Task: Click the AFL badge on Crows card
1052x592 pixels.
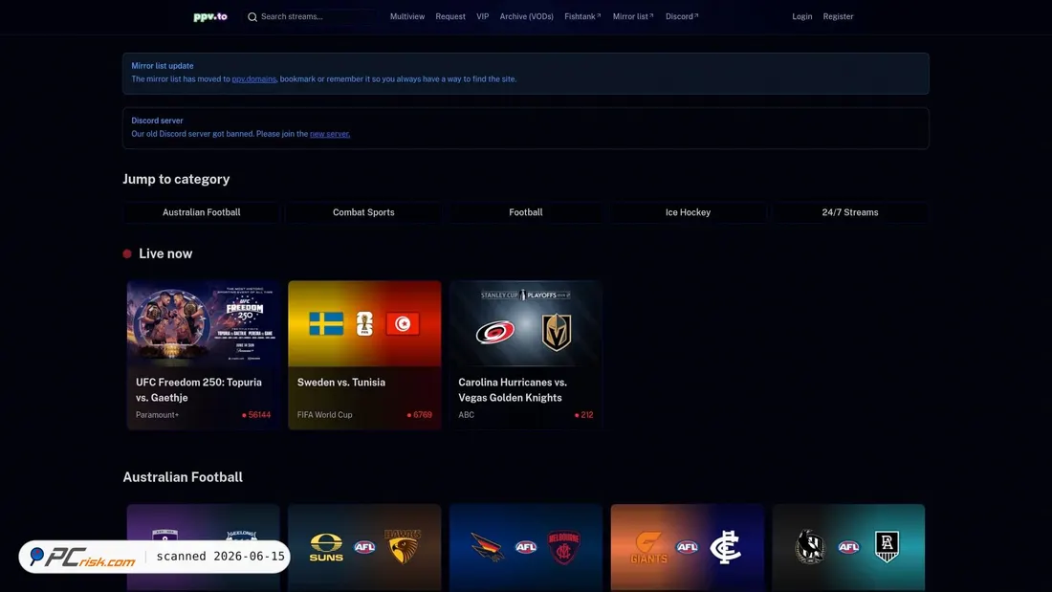Action: [526, 547]
